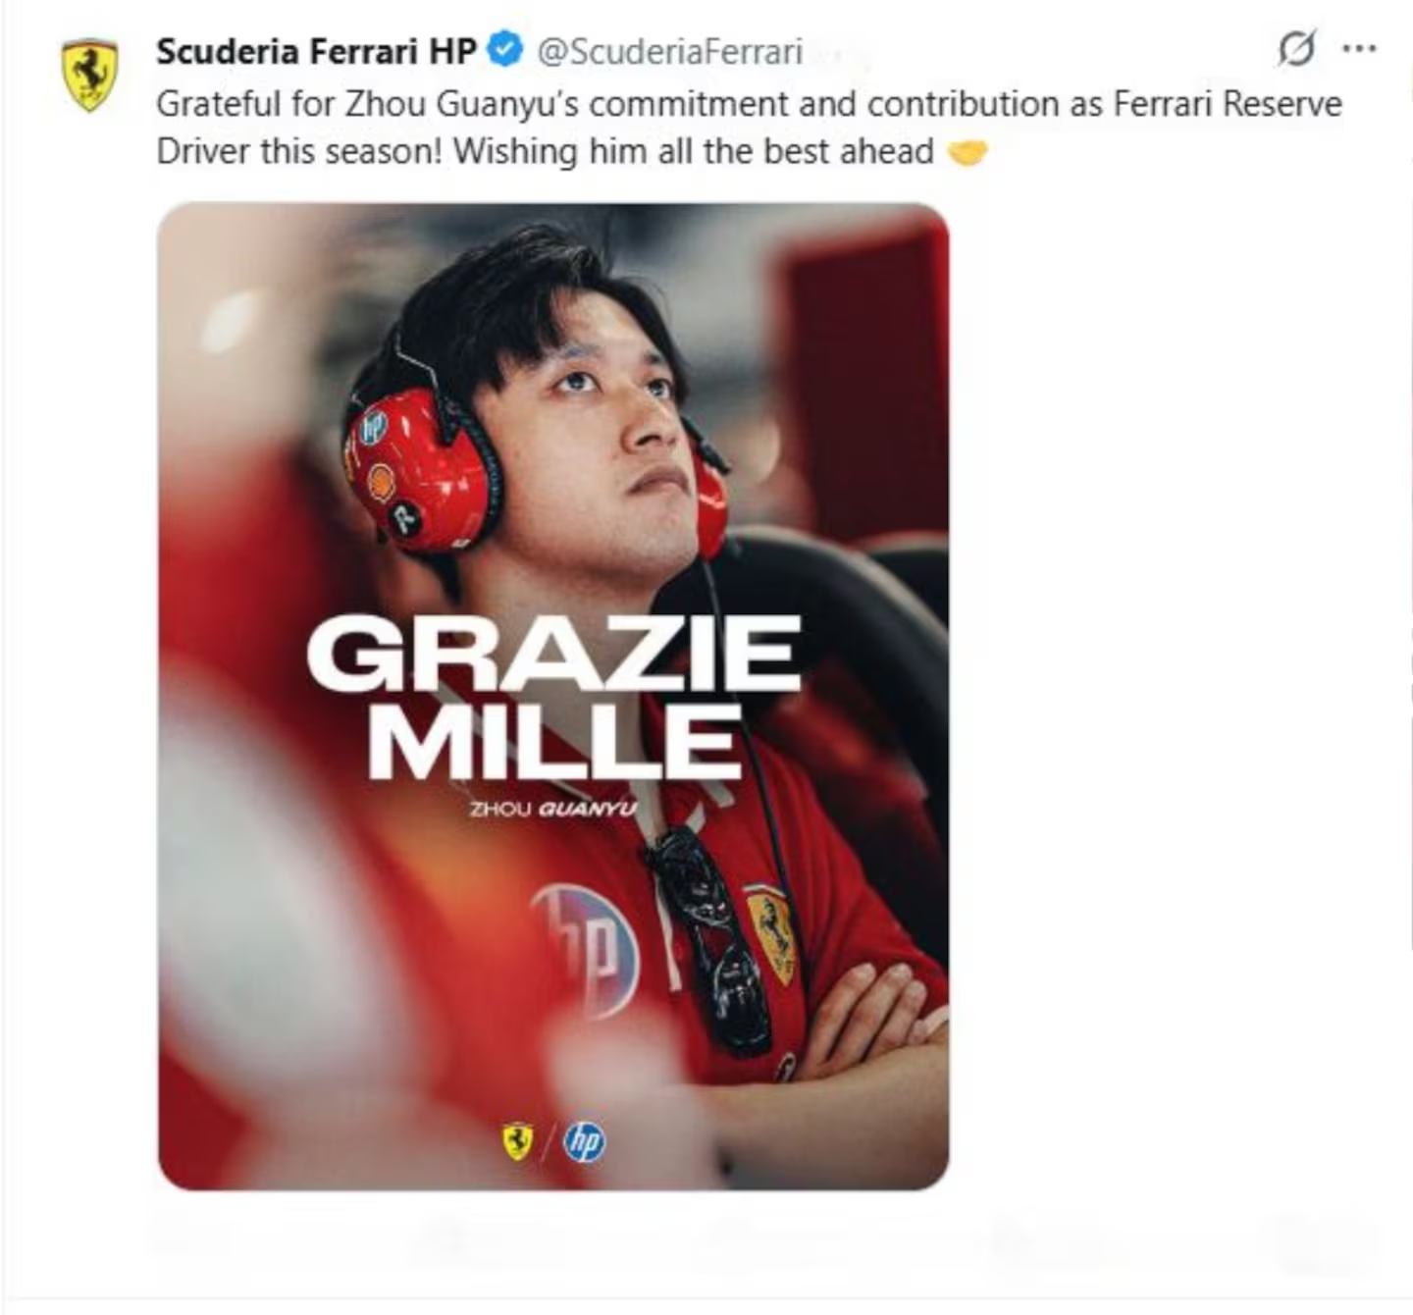1413x1315 pixels.
Task: Open the Grok explain-post icon
Action: click(x=1295, y=48)
